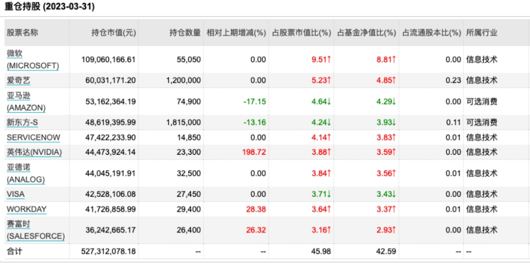530x263 pixels.
Task: Select Microsoft market value 109,060,166.61
Action: [x=108, y=60]
